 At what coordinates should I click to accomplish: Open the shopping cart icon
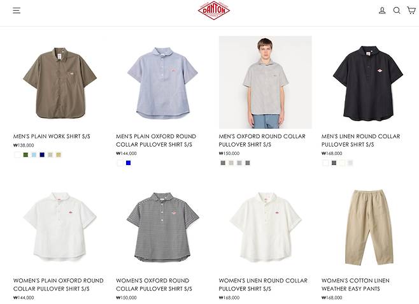coord(411,10)
